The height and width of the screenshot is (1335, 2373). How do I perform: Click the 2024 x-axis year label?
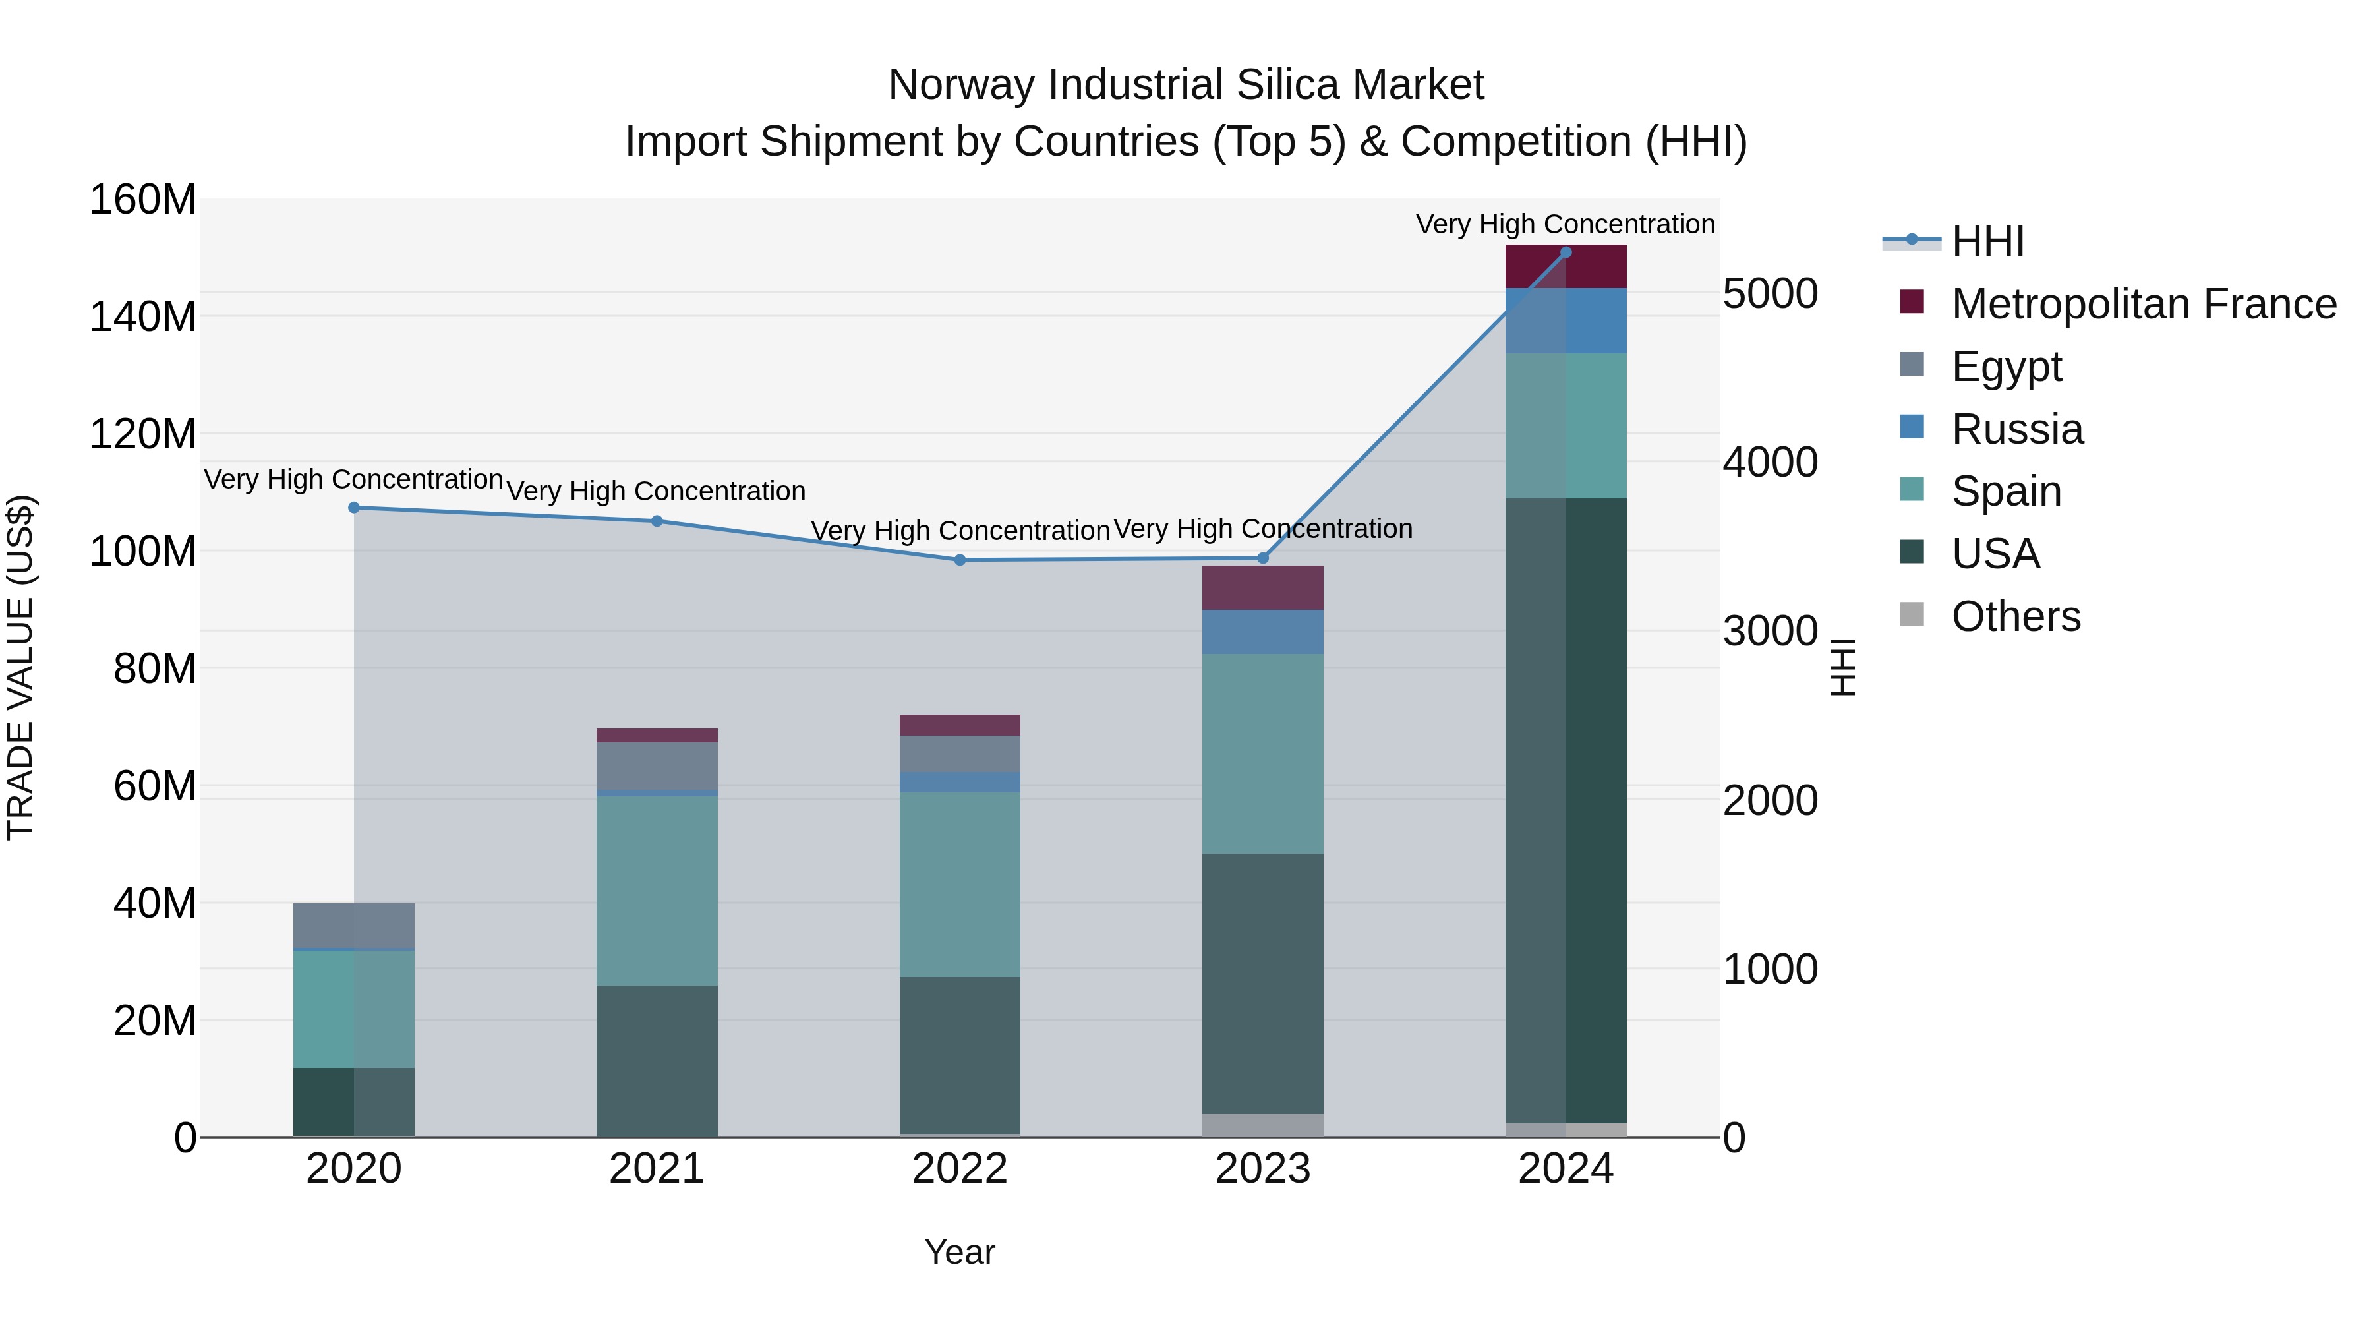pyautogui.click(x=1566, y=1169)
